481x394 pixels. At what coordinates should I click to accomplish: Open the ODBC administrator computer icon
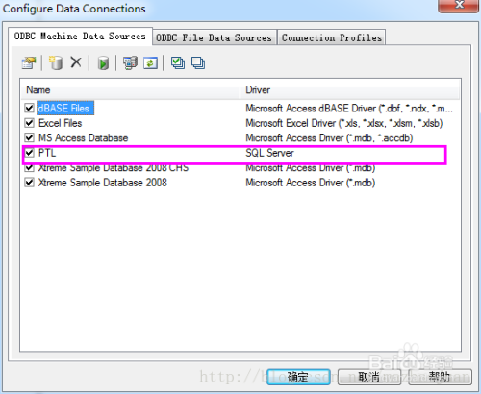pos(130,62)
